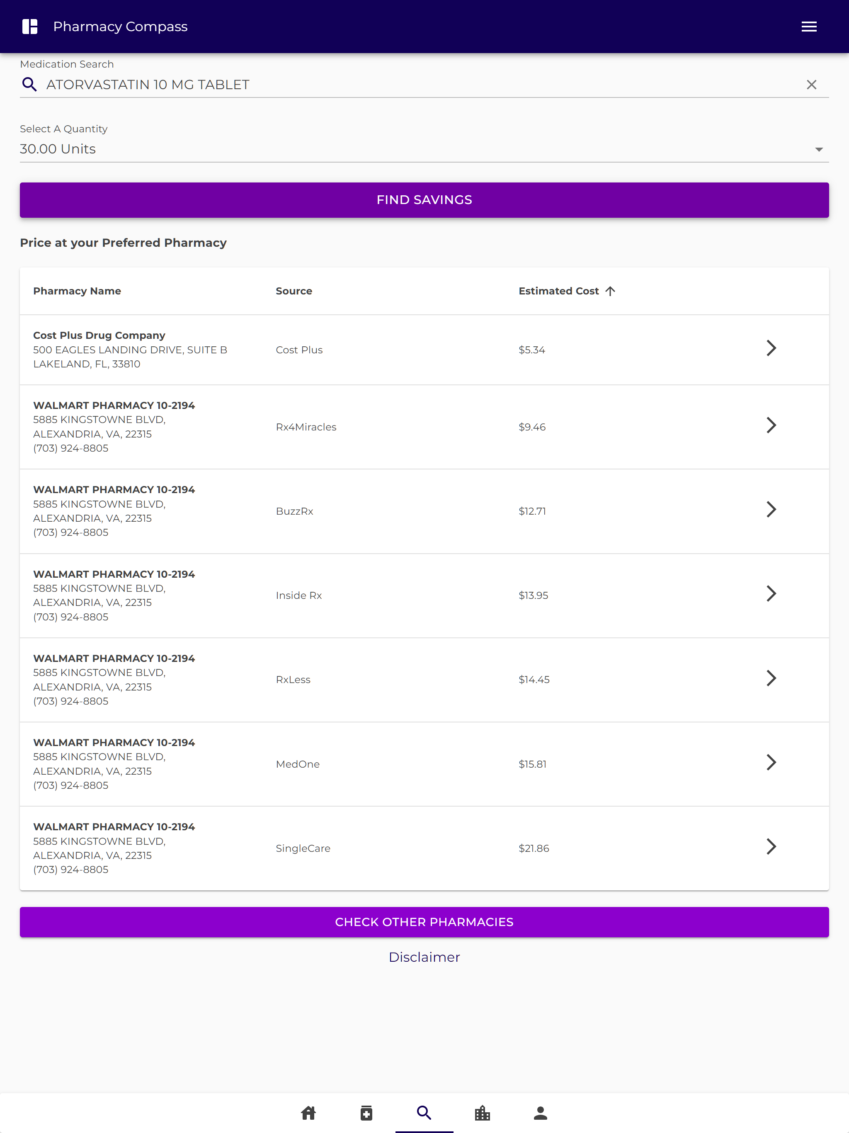Image resolution: width=849 pixels, height=1133 pixels.
Task: Click the $15.81 estimated cost
Action: pos(533,764)
